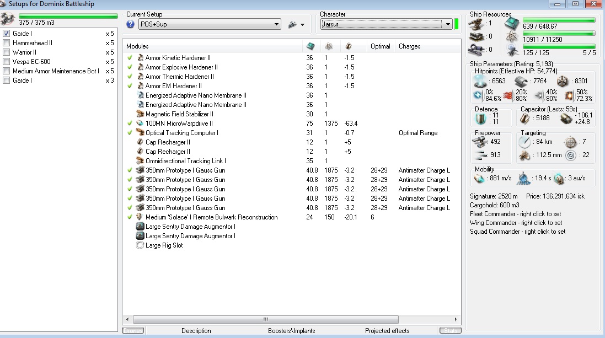Image resolution: width=605 pixels, height=338 pixels.
Task: Click the green status indicator beside Character
Action: 457,24
